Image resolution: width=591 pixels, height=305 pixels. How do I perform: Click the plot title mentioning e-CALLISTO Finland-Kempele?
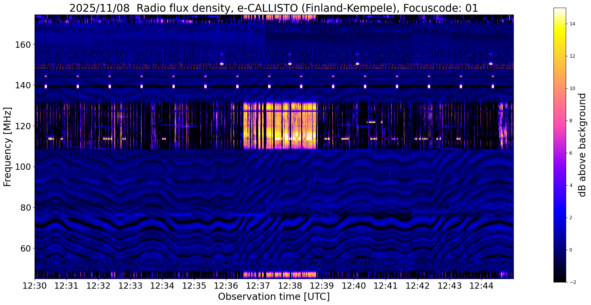(x=274, y=8)
